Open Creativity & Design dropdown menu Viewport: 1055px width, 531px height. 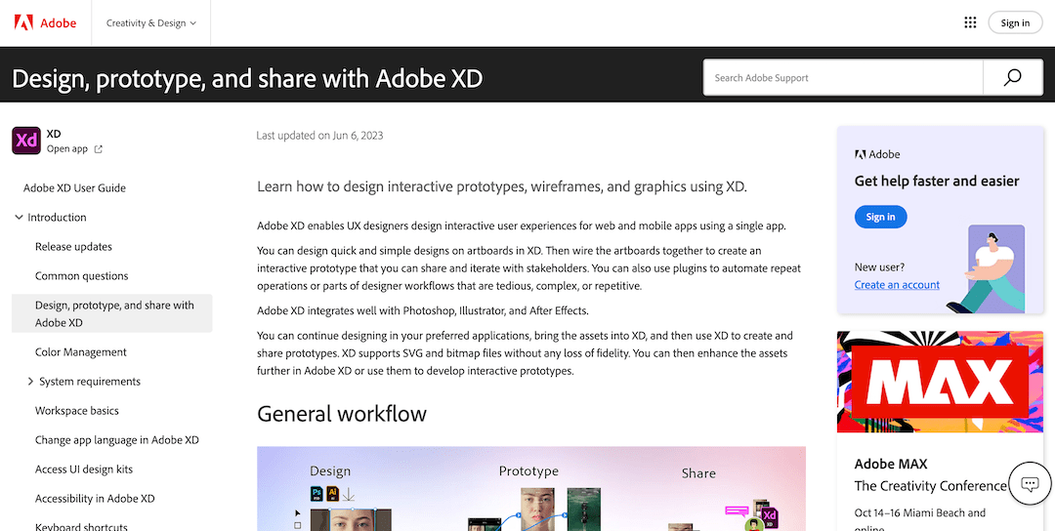(x=151, y=22)
